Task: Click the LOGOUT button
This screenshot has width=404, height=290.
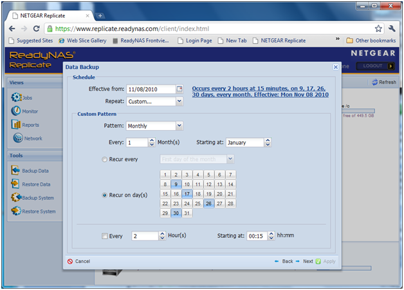Action: tap(376, 66)
